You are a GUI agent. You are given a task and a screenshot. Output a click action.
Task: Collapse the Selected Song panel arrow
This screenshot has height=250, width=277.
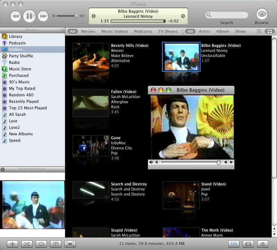click(x=3, y=170)
